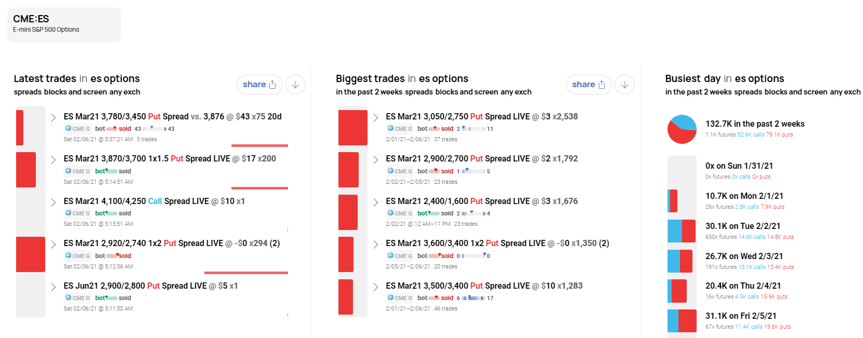The width and height of the screenshot is (863, 338).
Task: Open the CME:ES E-mini S&P 500 Options tab
Action: [64, 24]
